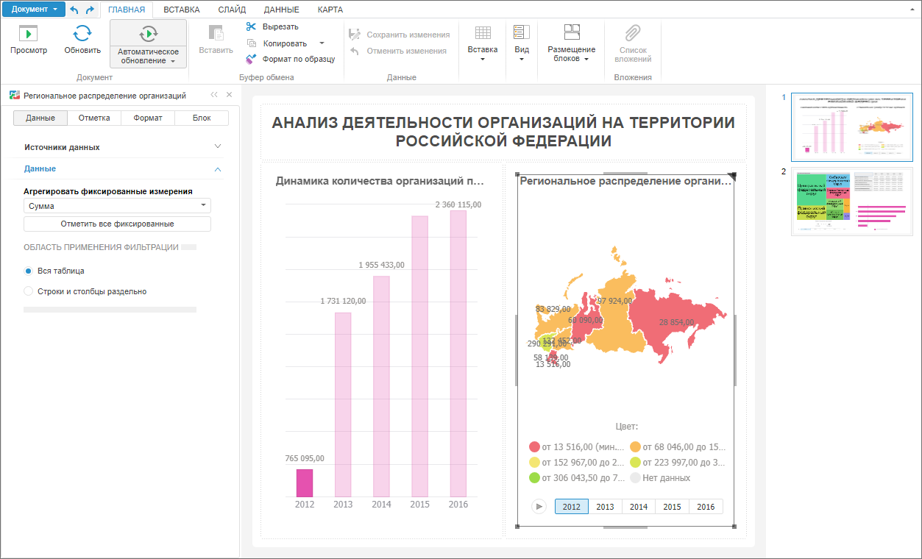Select Строки и столбцы раздельно option
Viewport: 922px width, 559px height.
point(29,291)
